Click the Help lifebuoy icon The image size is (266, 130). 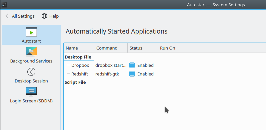click(x=44, y=16)
